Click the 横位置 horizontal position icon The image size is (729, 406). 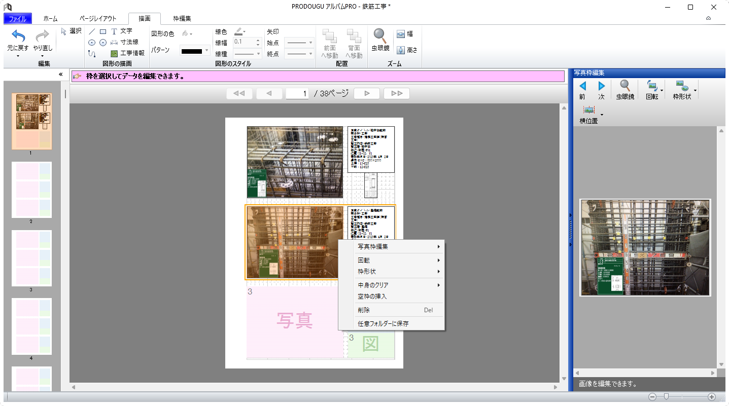coord(589,109)
